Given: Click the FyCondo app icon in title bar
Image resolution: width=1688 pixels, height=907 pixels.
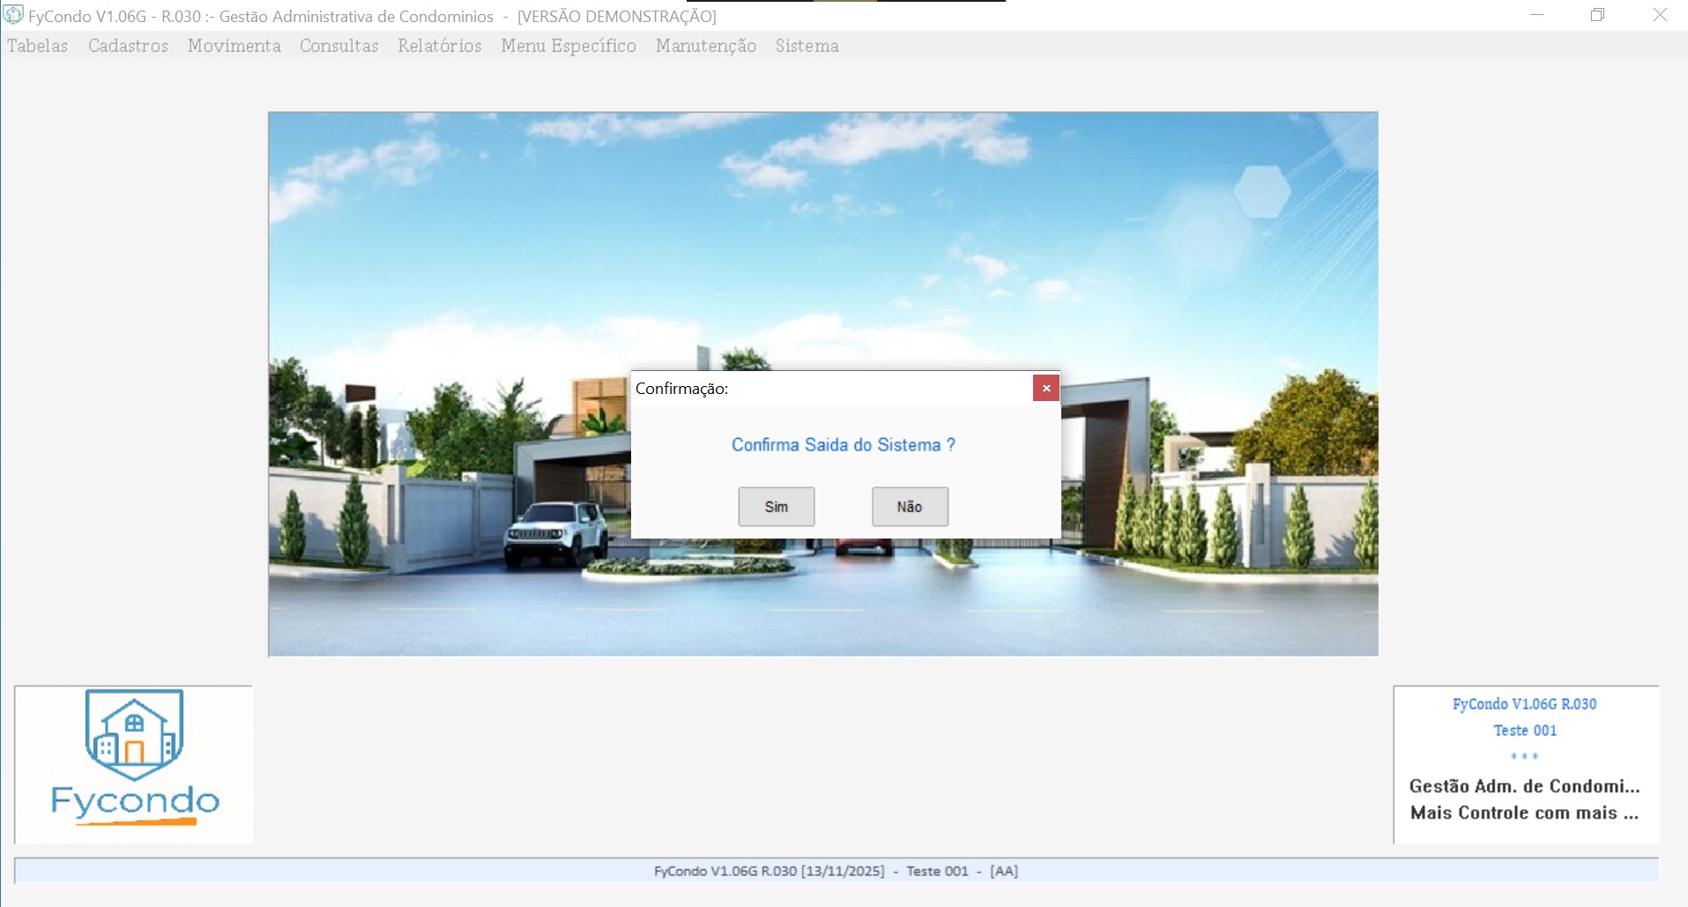Looking at the screenshot, I should [13, 16].
